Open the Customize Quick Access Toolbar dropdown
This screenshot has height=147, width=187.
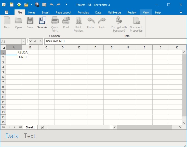(66, 5)
